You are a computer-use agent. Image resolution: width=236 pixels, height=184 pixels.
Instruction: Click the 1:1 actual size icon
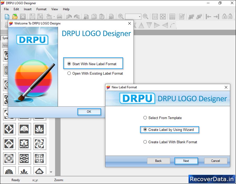pos(155,17)
